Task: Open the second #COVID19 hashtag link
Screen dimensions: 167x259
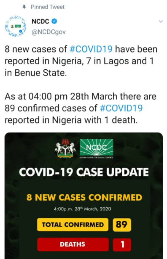Action: coord(121,108)
